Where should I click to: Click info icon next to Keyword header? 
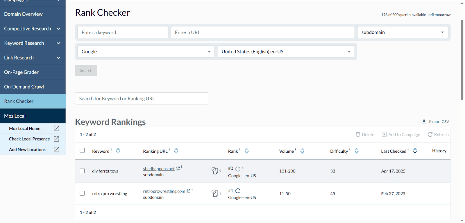(x=111, y=149)
